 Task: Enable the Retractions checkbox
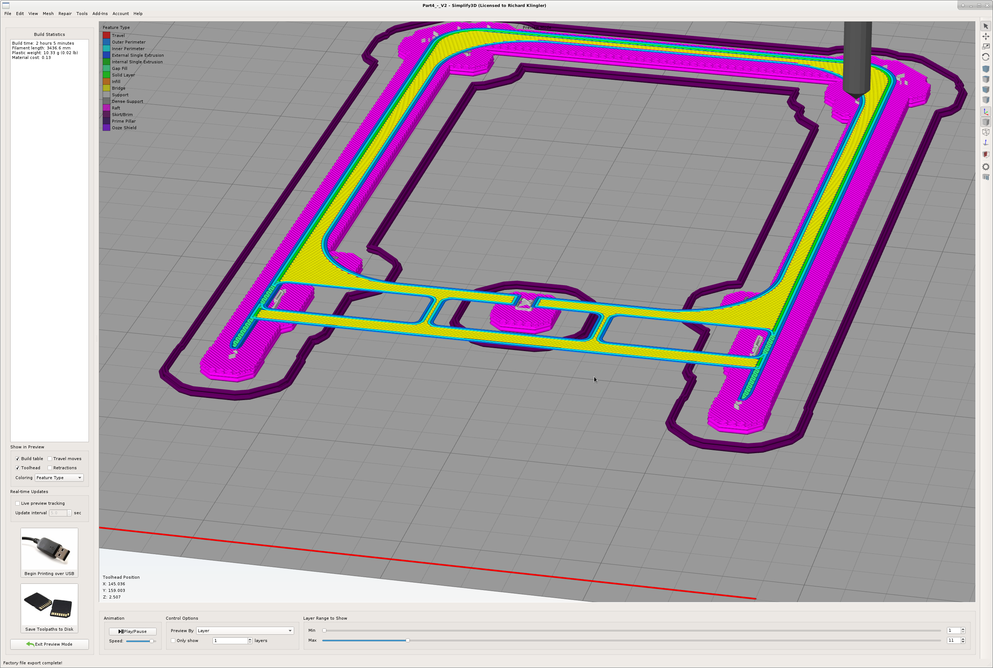50,468
